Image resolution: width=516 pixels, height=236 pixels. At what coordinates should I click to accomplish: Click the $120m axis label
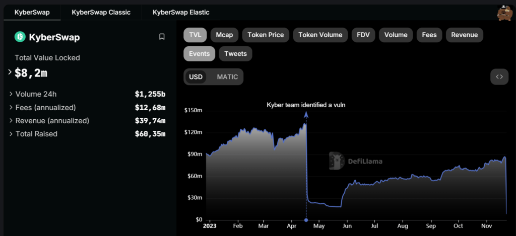click(193, 132)
